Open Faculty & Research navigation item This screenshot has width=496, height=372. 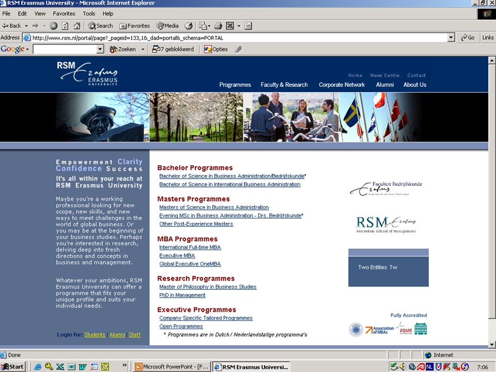tap(284, 85)
